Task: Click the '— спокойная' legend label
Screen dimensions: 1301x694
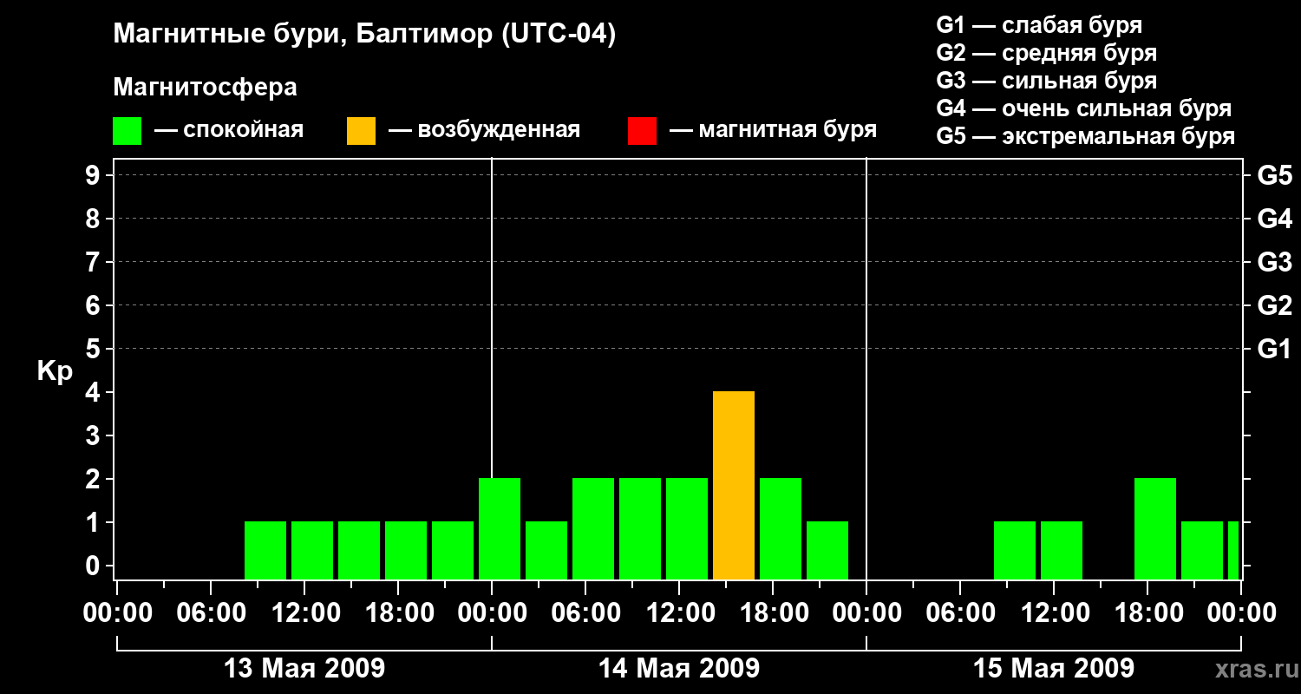Action: click(229, 130)
